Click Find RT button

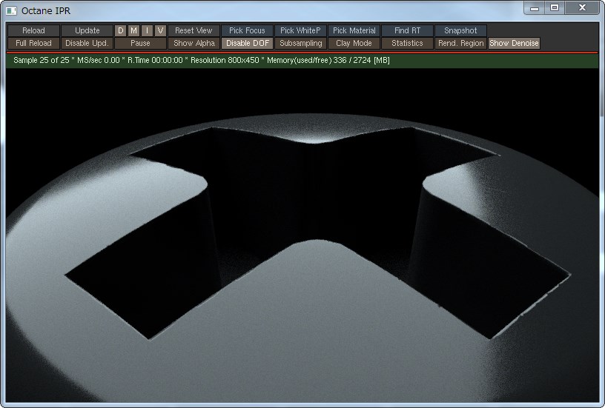(x=408, y=30)
